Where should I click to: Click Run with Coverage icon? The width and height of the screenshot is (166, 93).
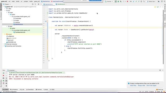click(121, 2)
